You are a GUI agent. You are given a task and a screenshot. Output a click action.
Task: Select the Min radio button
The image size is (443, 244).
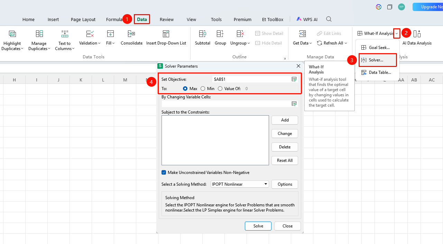(x=203, y=89)
